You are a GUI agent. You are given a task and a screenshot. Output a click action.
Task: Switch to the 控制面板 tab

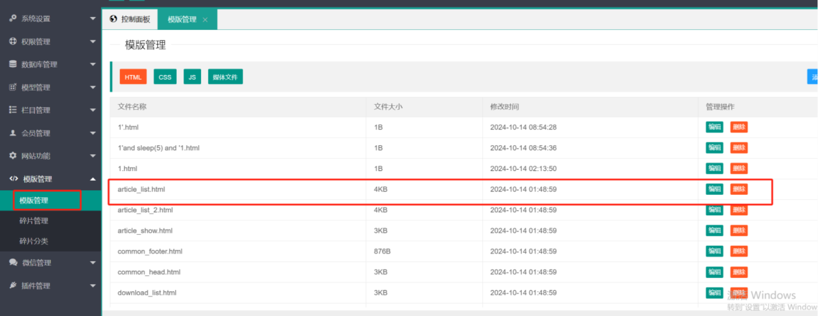130,19
